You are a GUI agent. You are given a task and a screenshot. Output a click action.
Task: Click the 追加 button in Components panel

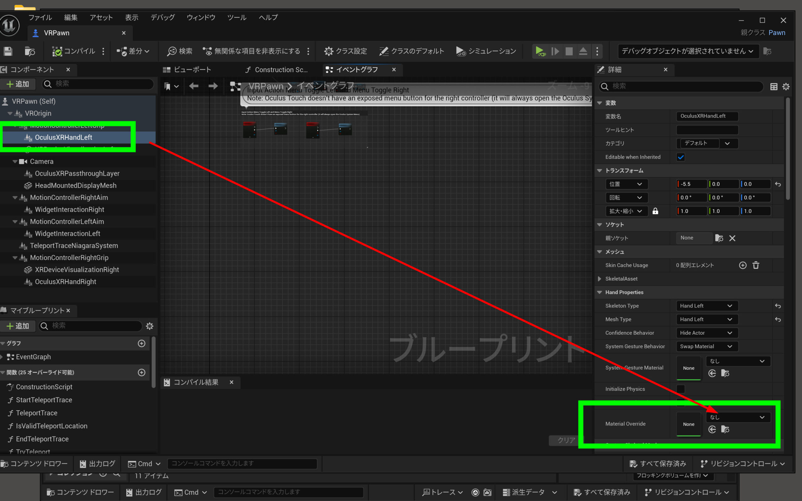coord(18,84)
